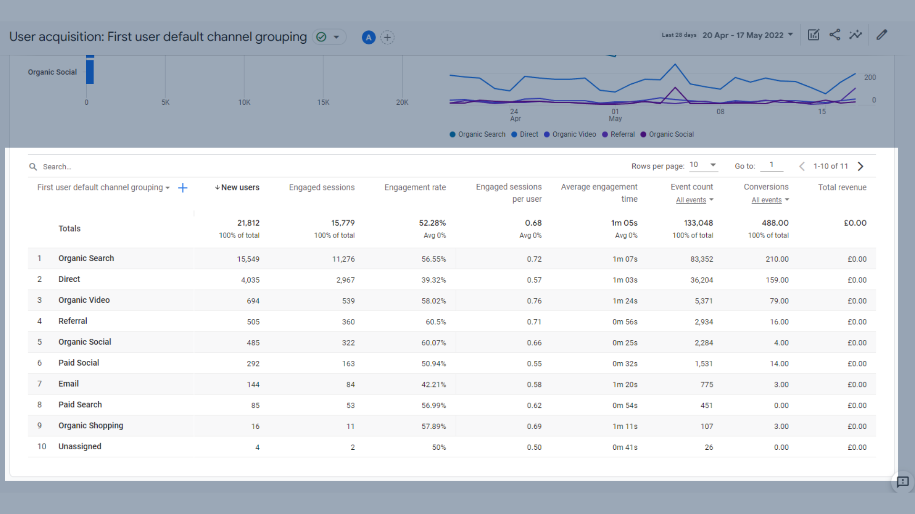The image size is (915, 514).
Task: Go to next page of table rows
Action: (x=861, y=166)
